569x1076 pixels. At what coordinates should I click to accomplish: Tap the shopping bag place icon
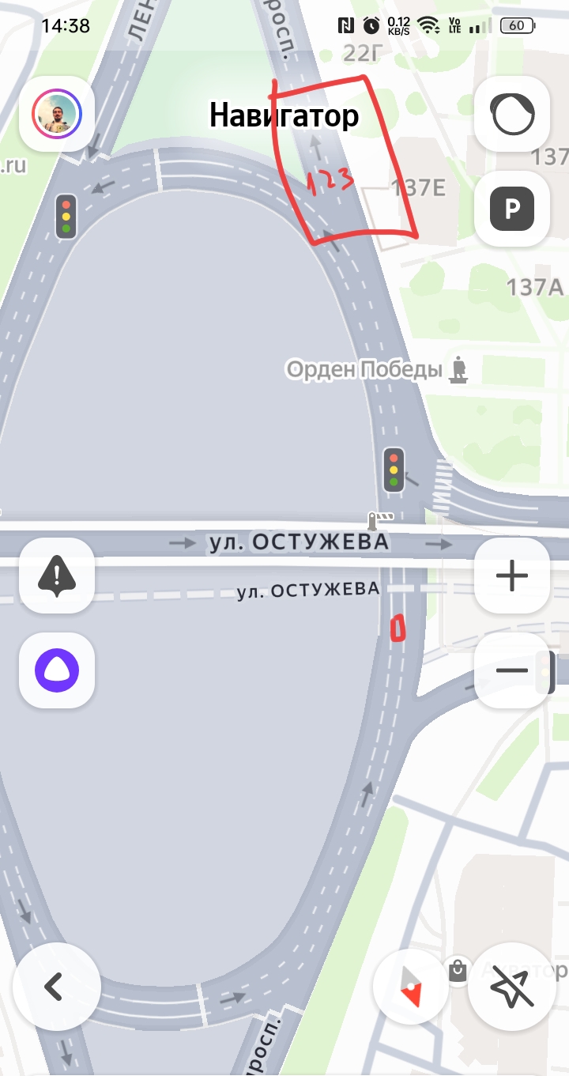tap(458, 971)
